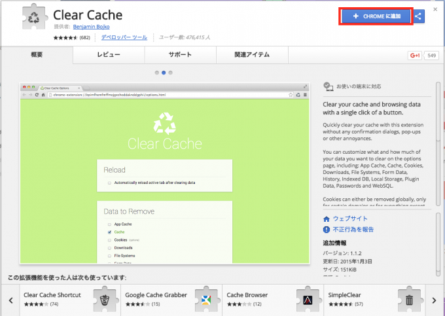Click the large white recycle logo in the preview

click(x=165, y=124)
